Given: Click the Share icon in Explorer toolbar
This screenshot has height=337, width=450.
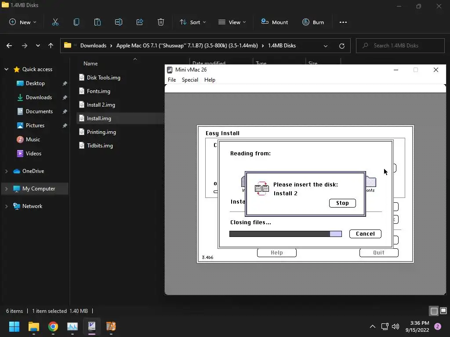Looking at the screenshot, I should (140, 22).
